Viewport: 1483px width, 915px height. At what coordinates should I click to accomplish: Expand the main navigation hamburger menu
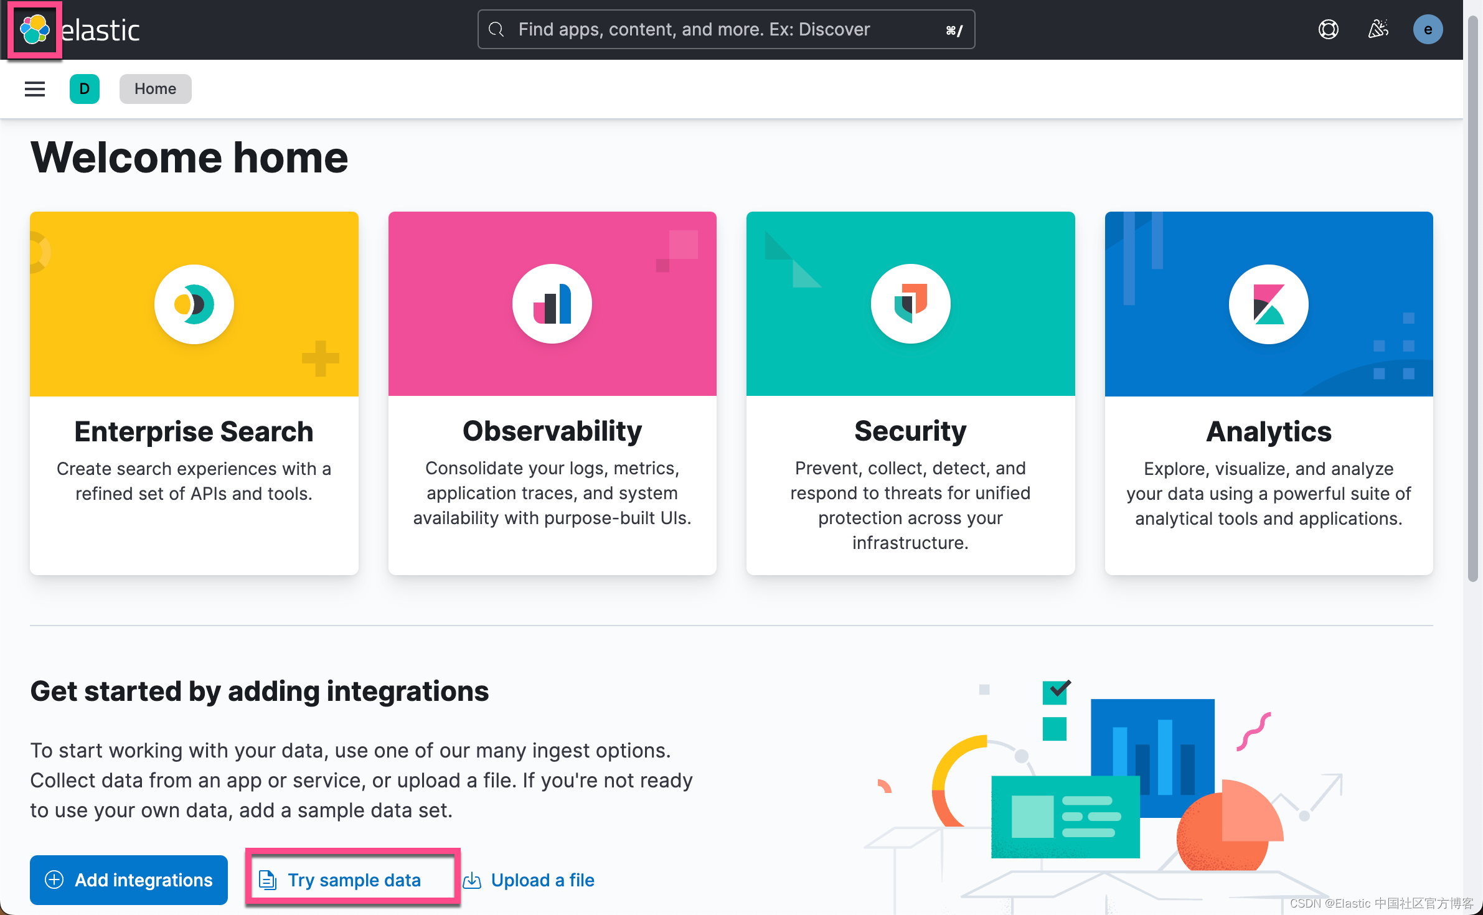(x=34, y=89)
